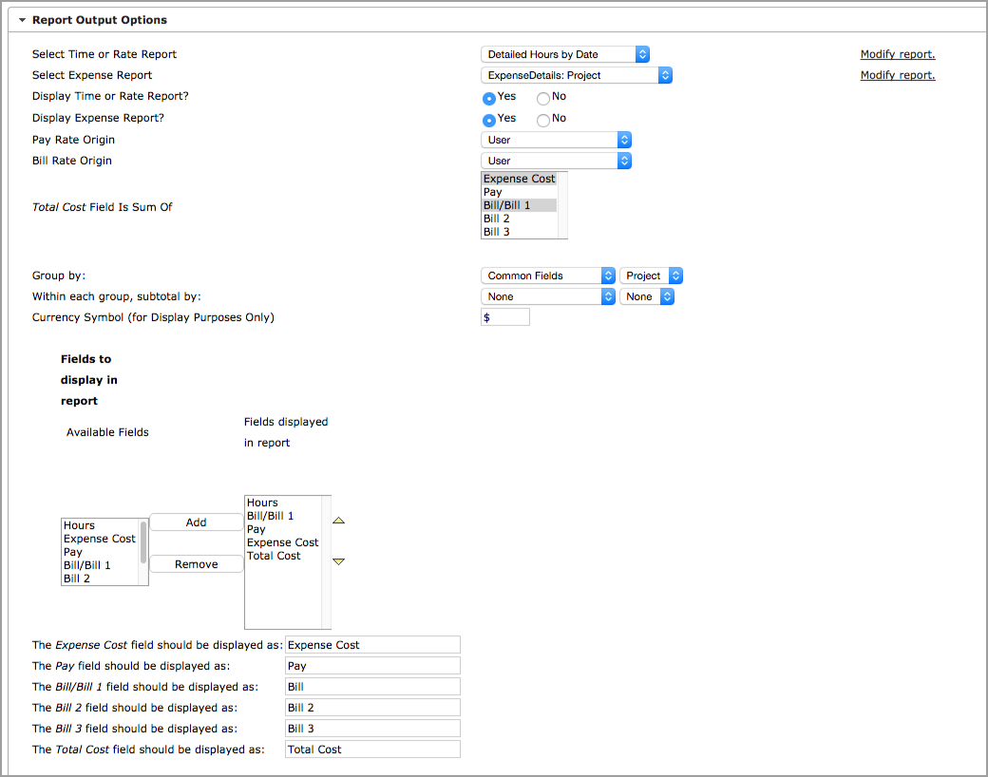Collapse the Report Output Options section
988x777 pixels.
tap(22, 20)
